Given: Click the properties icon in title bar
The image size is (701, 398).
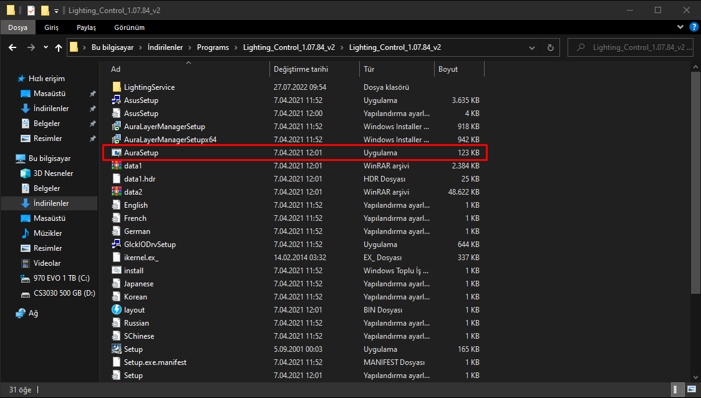Looking at the screenshot, I should tap(31, 10).
